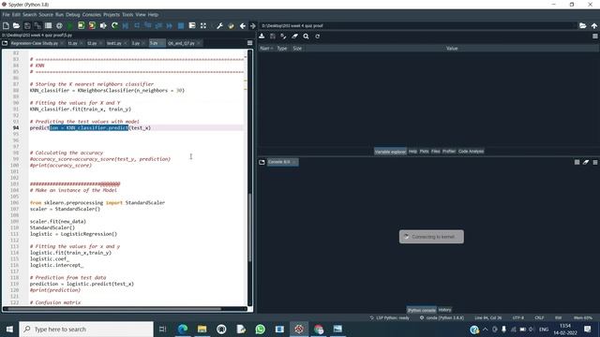Open the Consoles menu
This screenshot has height=337, width=600.
point(92,15)
